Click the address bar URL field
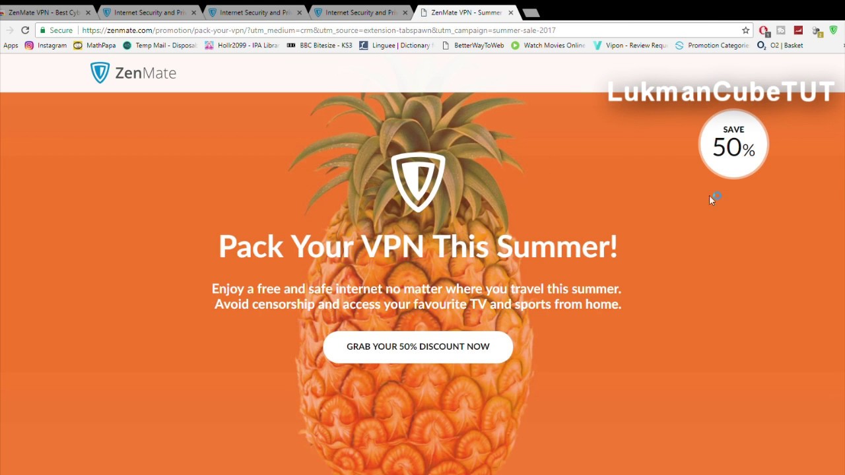 tap(408, 30)
